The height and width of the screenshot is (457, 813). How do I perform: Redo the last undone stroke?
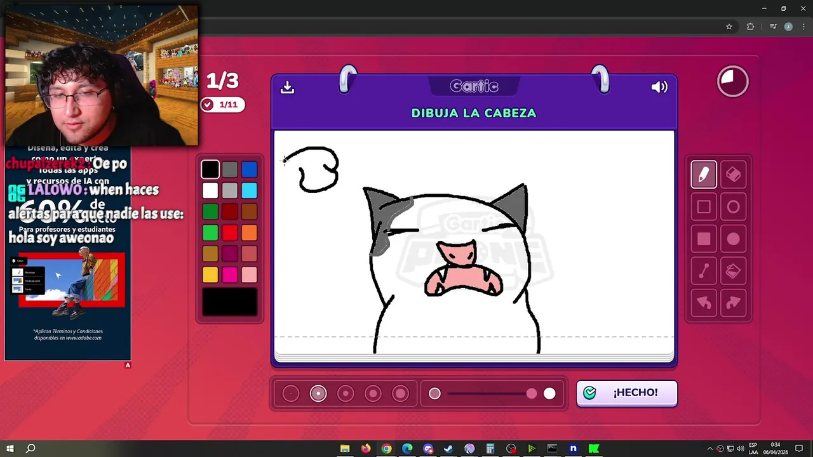[733, 303]
